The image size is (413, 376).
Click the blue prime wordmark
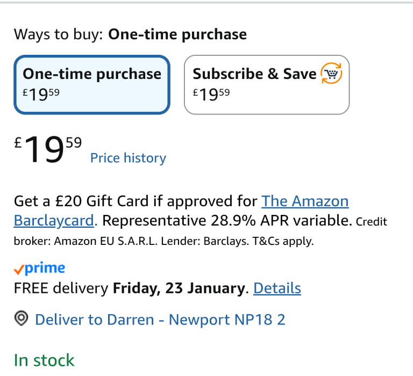(45, 268)
